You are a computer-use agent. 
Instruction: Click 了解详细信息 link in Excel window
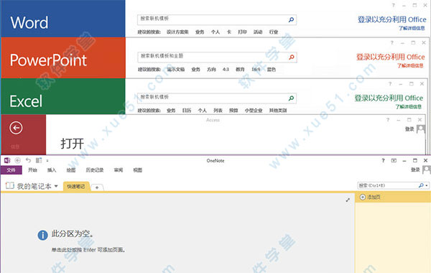(409, 106)
